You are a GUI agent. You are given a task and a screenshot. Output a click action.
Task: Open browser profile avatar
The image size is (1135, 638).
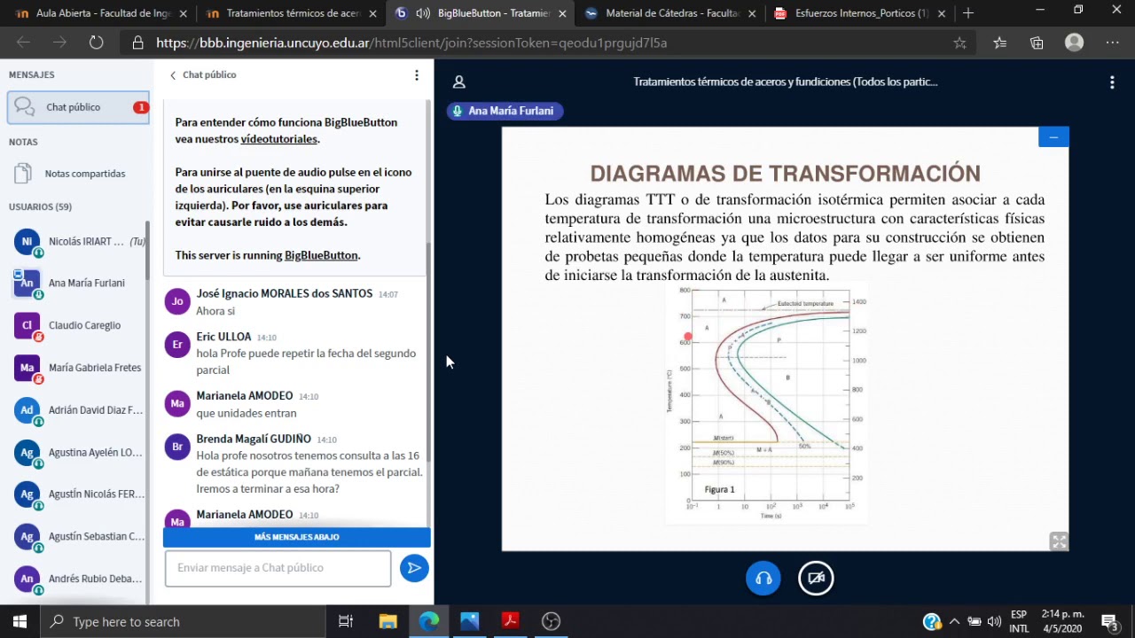[x=1075, y=43]
